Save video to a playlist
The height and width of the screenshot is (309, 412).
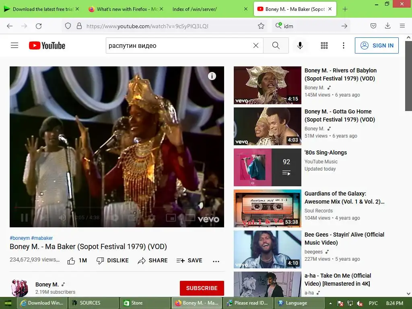click(x=190, y=260)
